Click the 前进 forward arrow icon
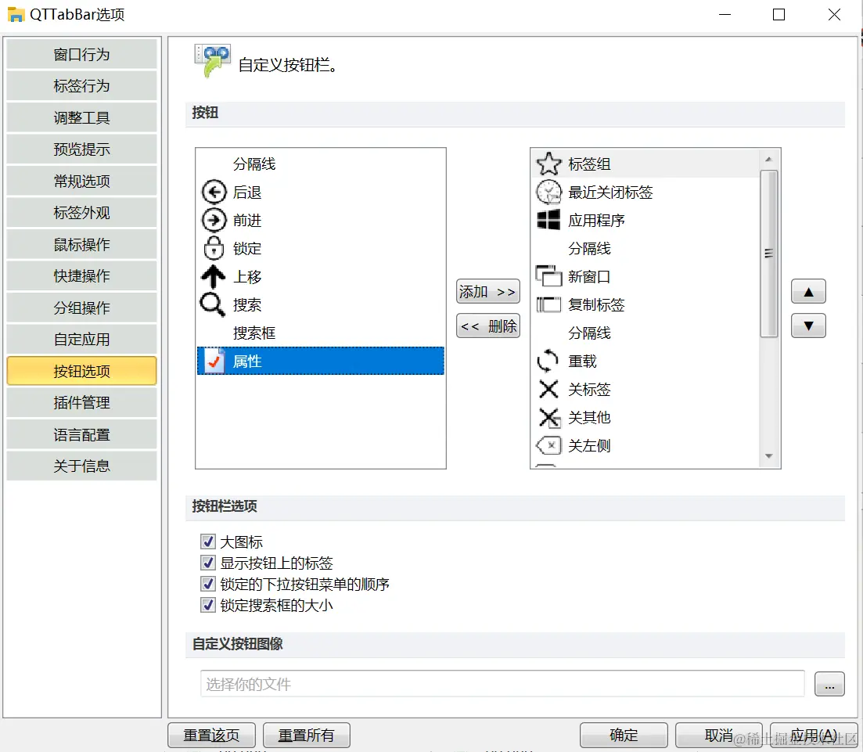Viewport: 863px width, 752px height. [214, 220]
